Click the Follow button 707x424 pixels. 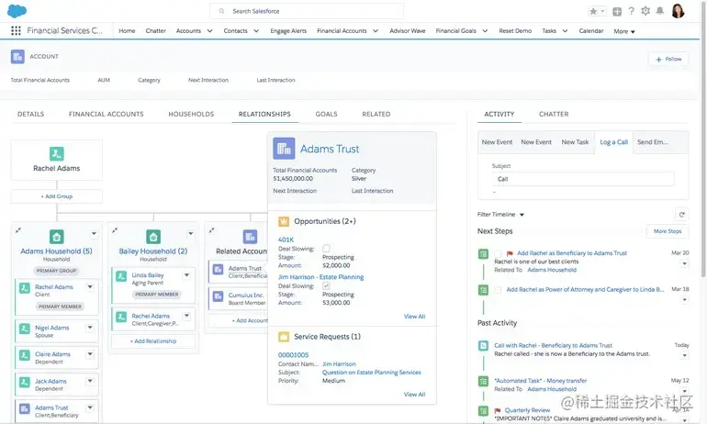[668, 59]
